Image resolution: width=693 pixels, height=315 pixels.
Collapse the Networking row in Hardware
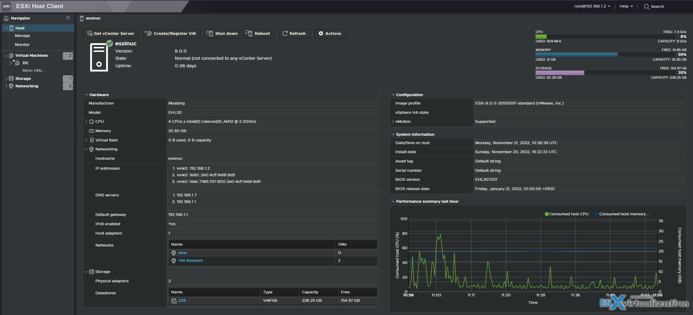pyautogui.click(x=86, y=149)
